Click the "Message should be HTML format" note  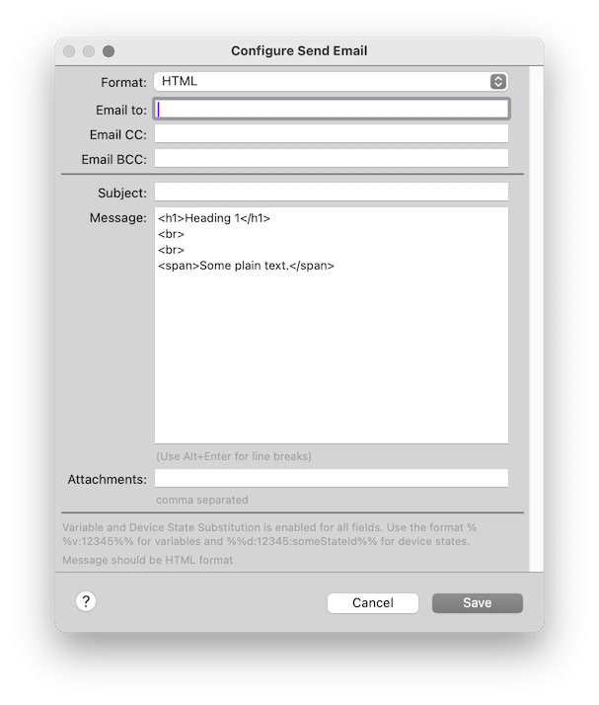(147, 560)
